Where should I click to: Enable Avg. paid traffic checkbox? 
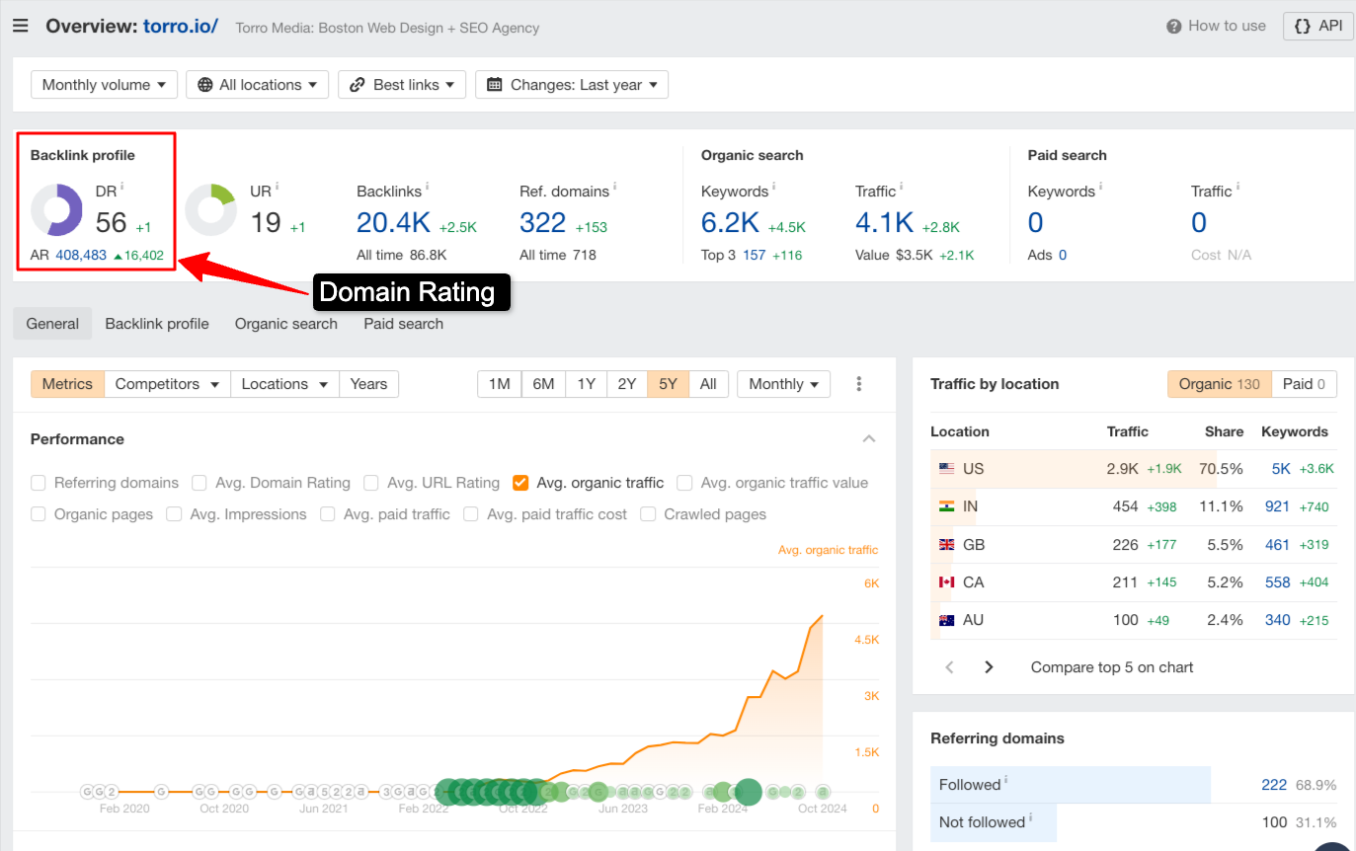pyautogui.click(x=327, y=514)
